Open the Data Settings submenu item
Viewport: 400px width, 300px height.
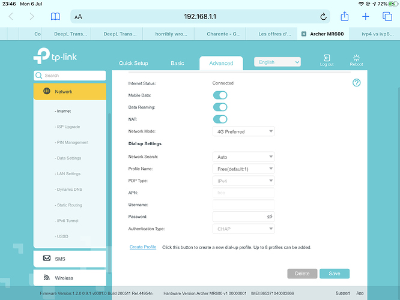[x=68, y=158]
